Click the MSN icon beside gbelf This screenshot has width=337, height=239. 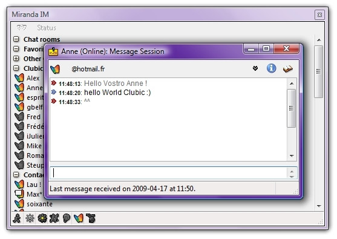19,107
